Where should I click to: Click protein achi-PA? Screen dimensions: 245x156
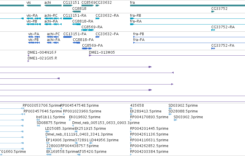pos(53,43)
